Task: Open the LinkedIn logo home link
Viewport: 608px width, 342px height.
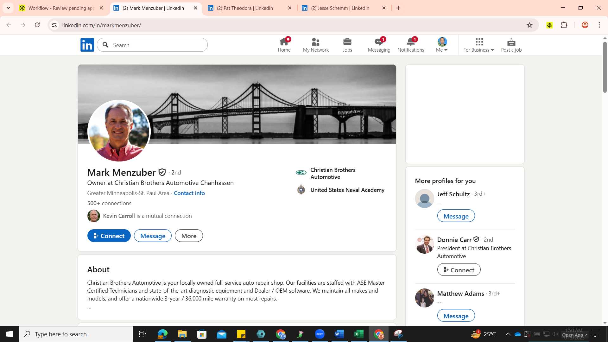Action: point(87,45)
